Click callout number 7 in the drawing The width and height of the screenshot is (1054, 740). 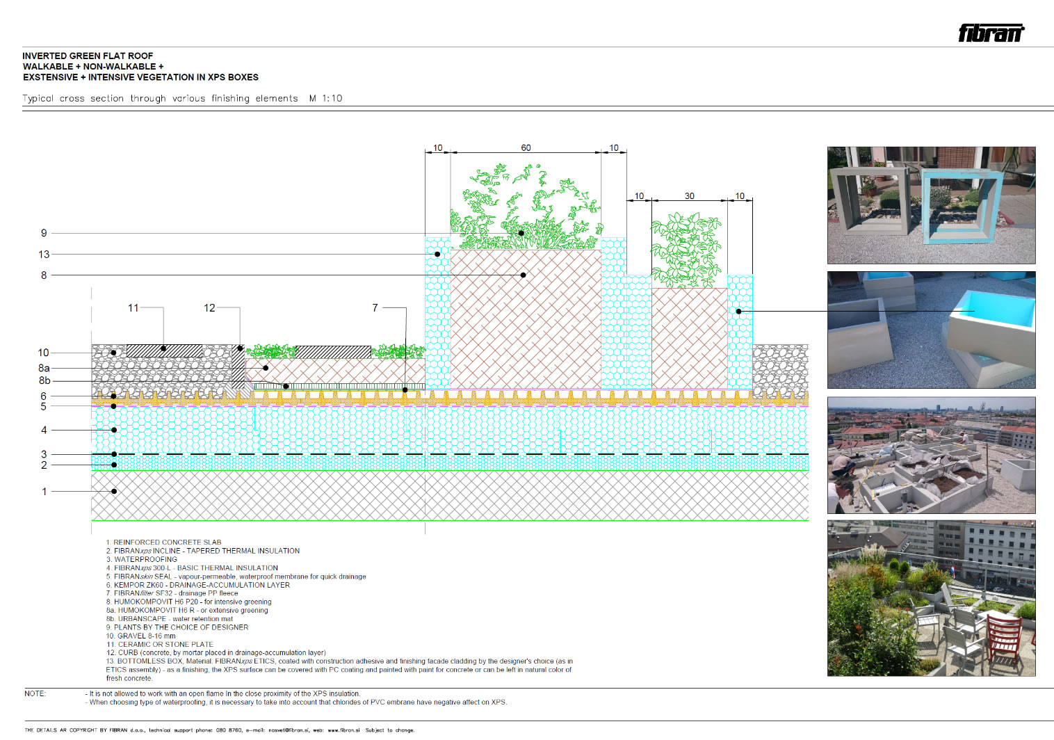coord(375,307)
